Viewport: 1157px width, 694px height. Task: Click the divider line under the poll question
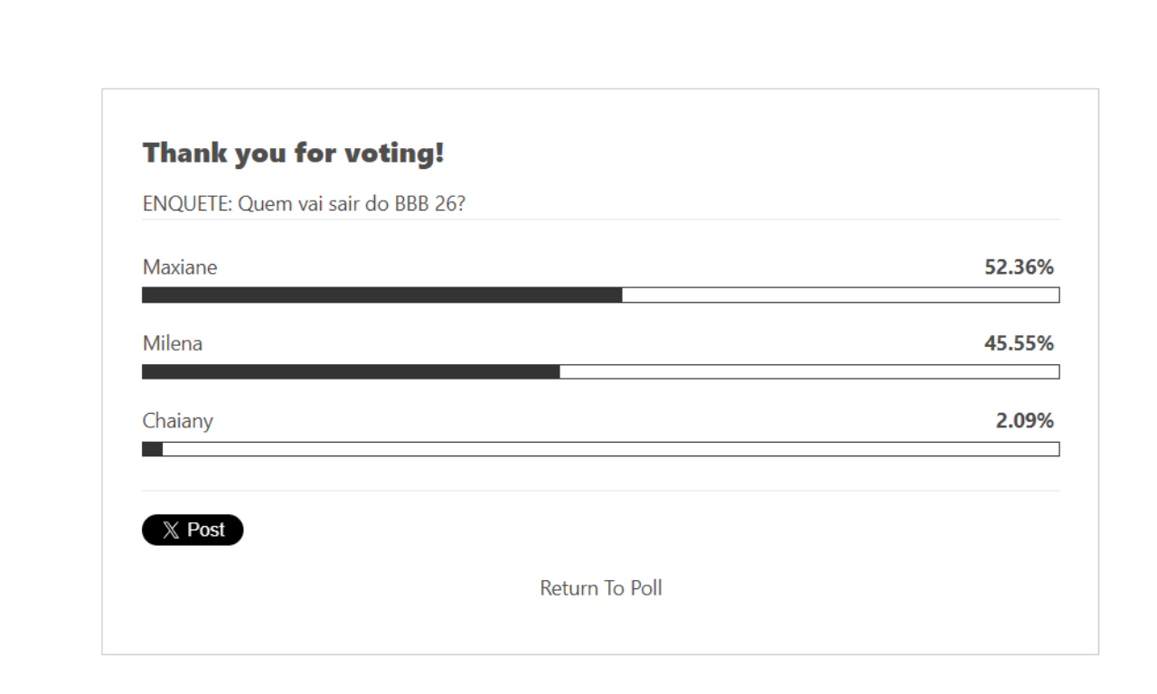pyautogui.click(x=600, y=220)
